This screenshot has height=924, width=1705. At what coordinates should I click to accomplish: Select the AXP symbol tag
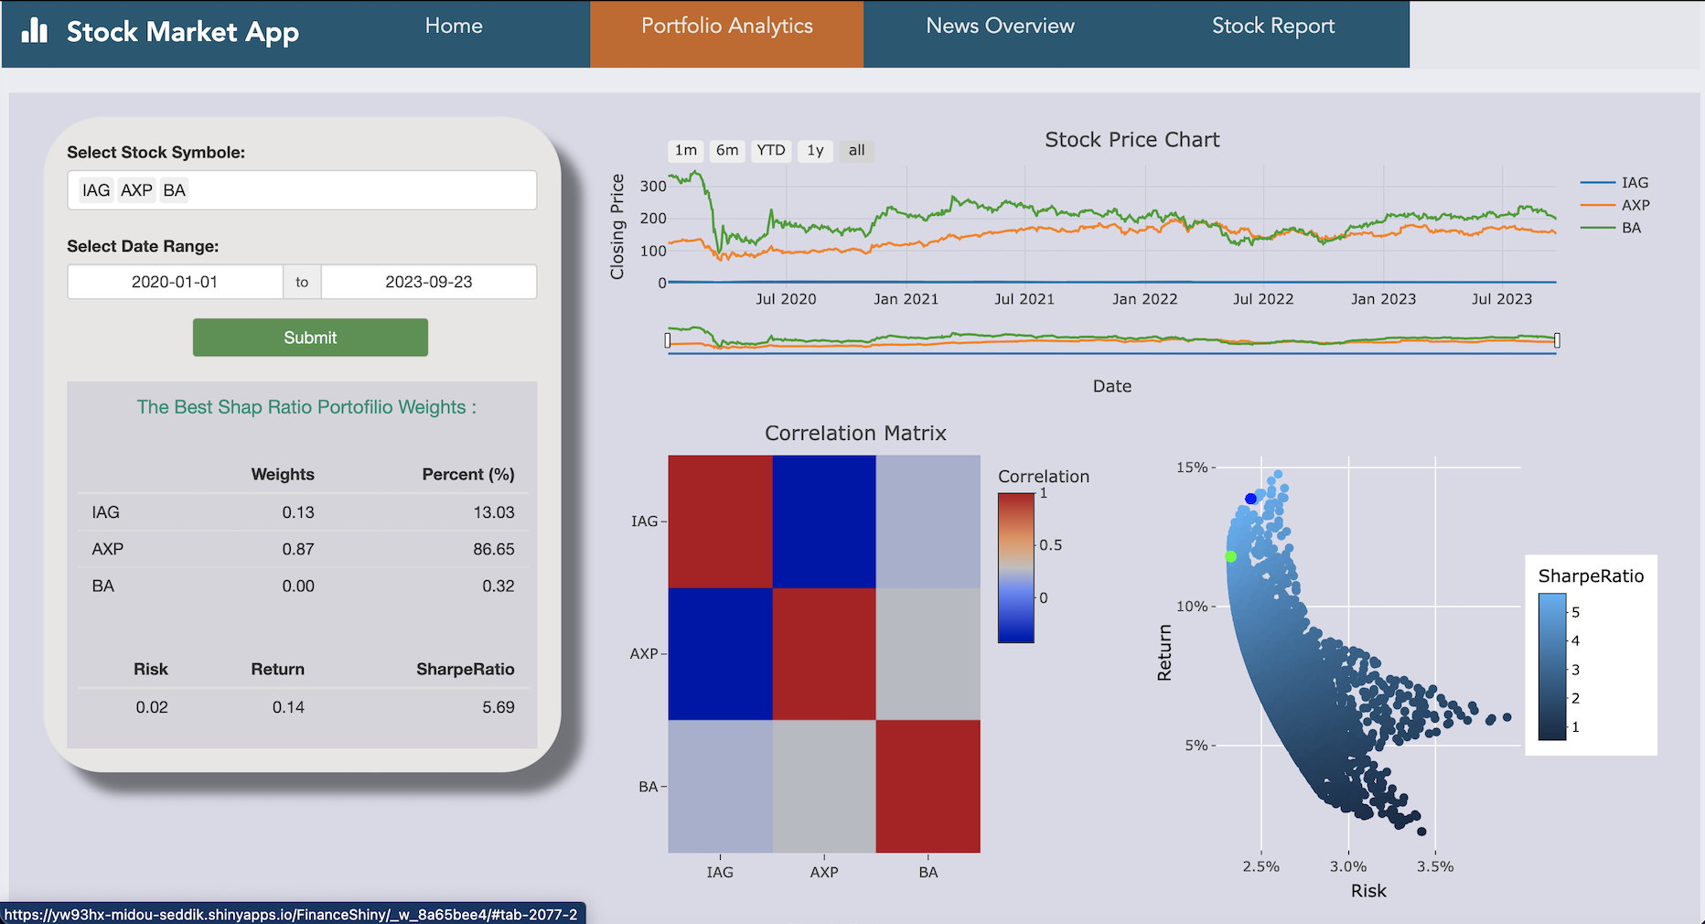pyautogui.click(x=136, y=190)
